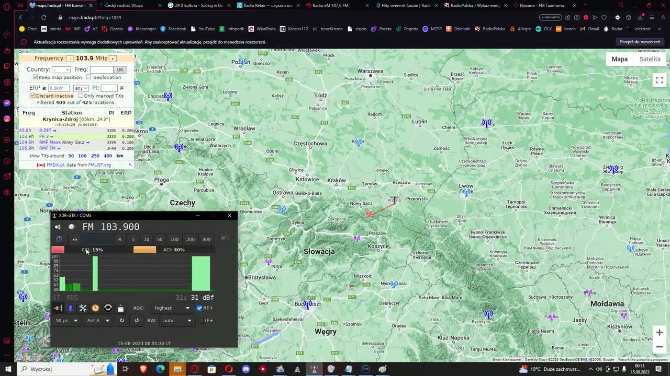Select Mapa map type
Screen dimensions: 670x376
[620, 59]
